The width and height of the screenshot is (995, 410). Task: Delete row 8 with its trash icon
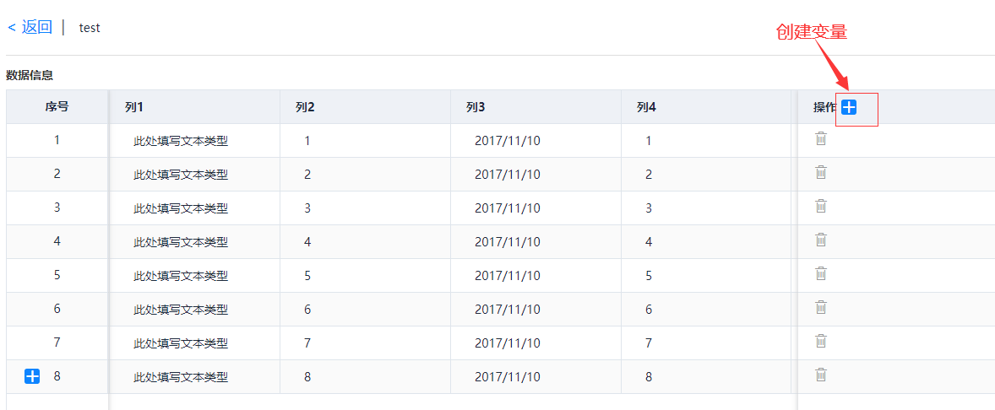point(820,375)
